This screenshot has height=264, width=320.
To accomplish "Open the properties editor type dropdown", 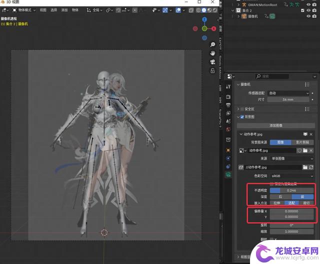I will (231, 76).
